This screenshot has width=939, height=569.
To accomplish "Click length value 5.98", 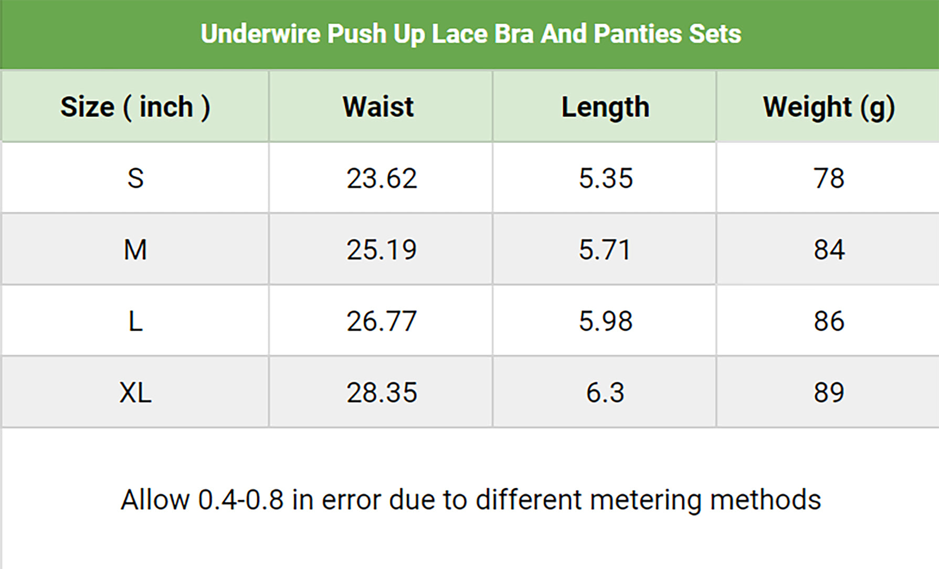I will 606,321.
